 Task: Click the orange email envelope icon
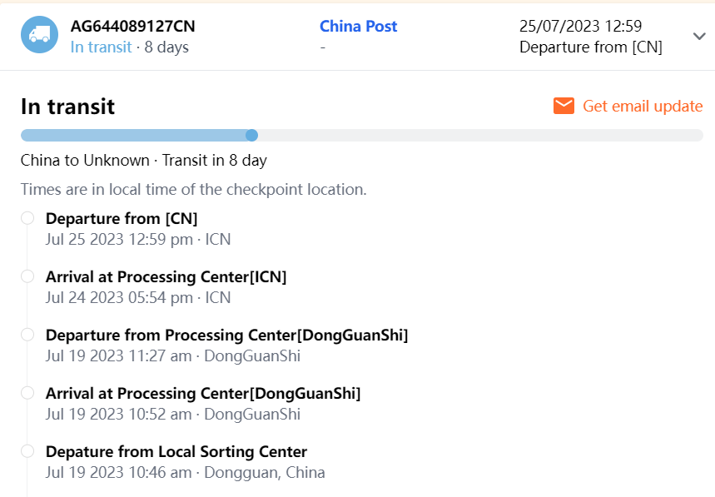tap(564, 106)
